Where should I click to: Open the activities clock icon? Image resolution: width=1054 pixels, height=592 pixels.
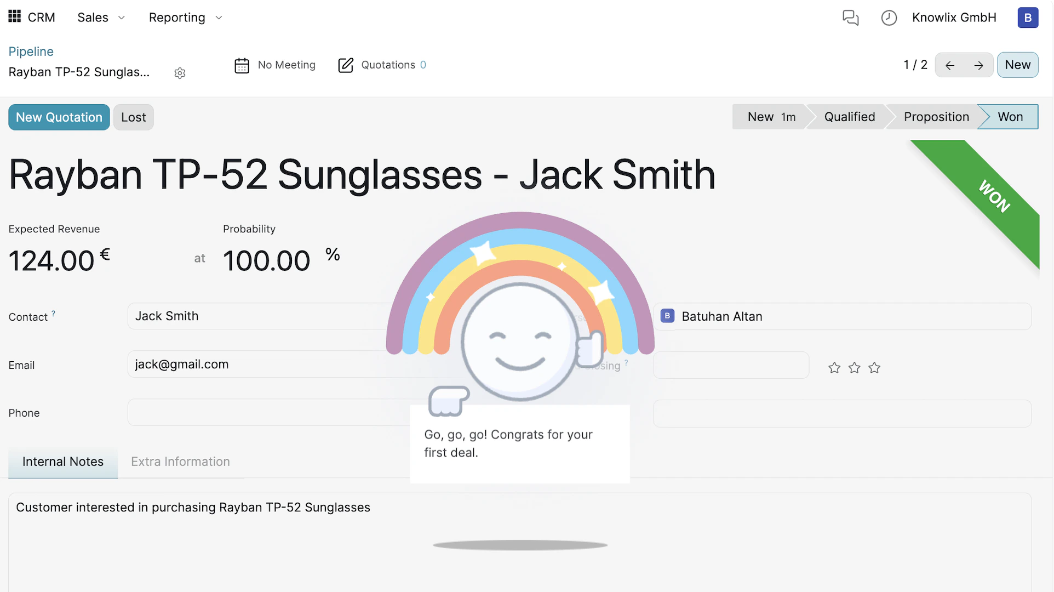[889, 18]
